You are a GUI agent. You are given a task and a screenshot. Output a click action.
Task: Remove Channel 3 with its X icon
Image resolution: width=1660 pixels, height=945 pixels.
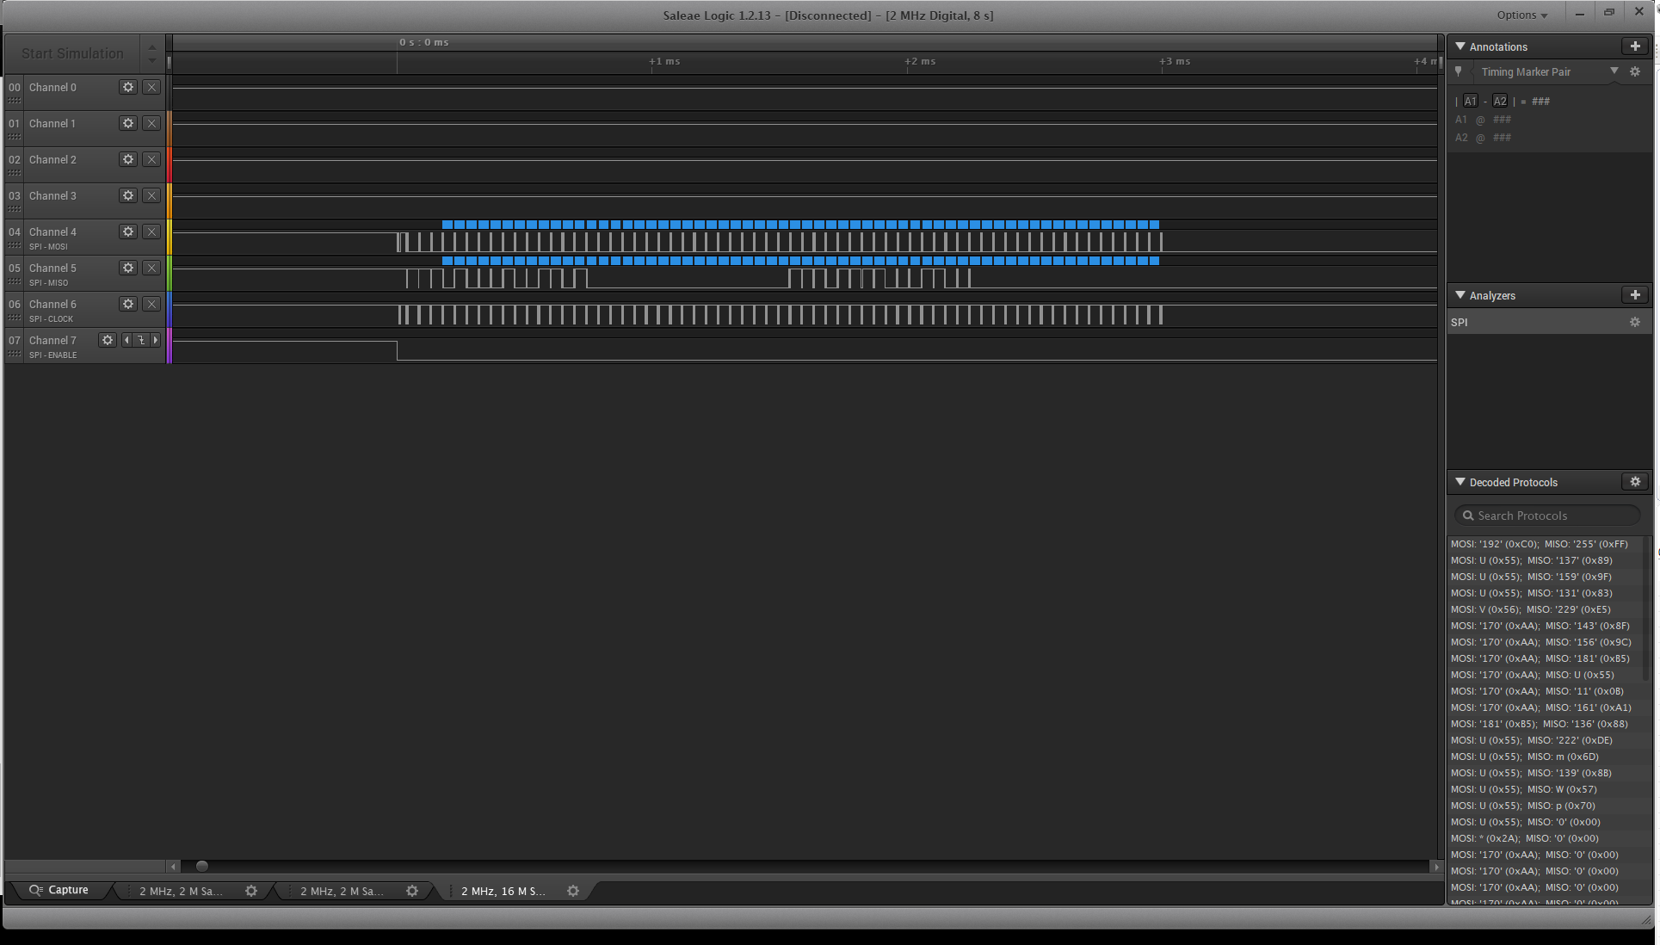click(x=151, y=195)
